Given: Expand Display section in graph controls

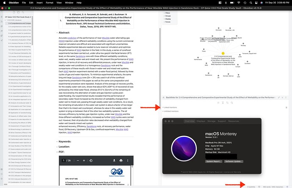Looking at the screenshot, I should 167,19.
